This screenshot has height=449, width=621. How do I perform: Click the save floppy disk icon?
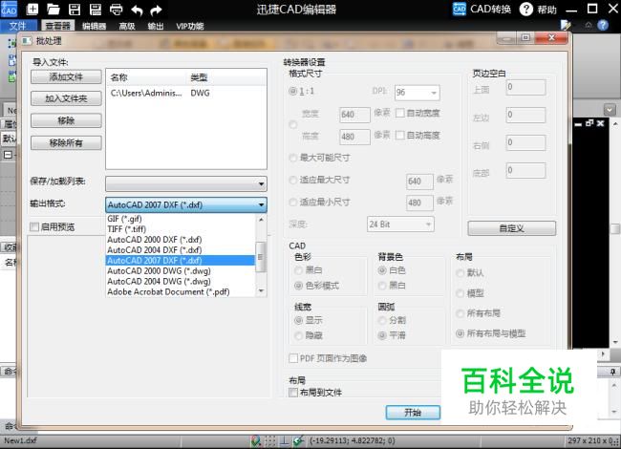coord(75,10)
